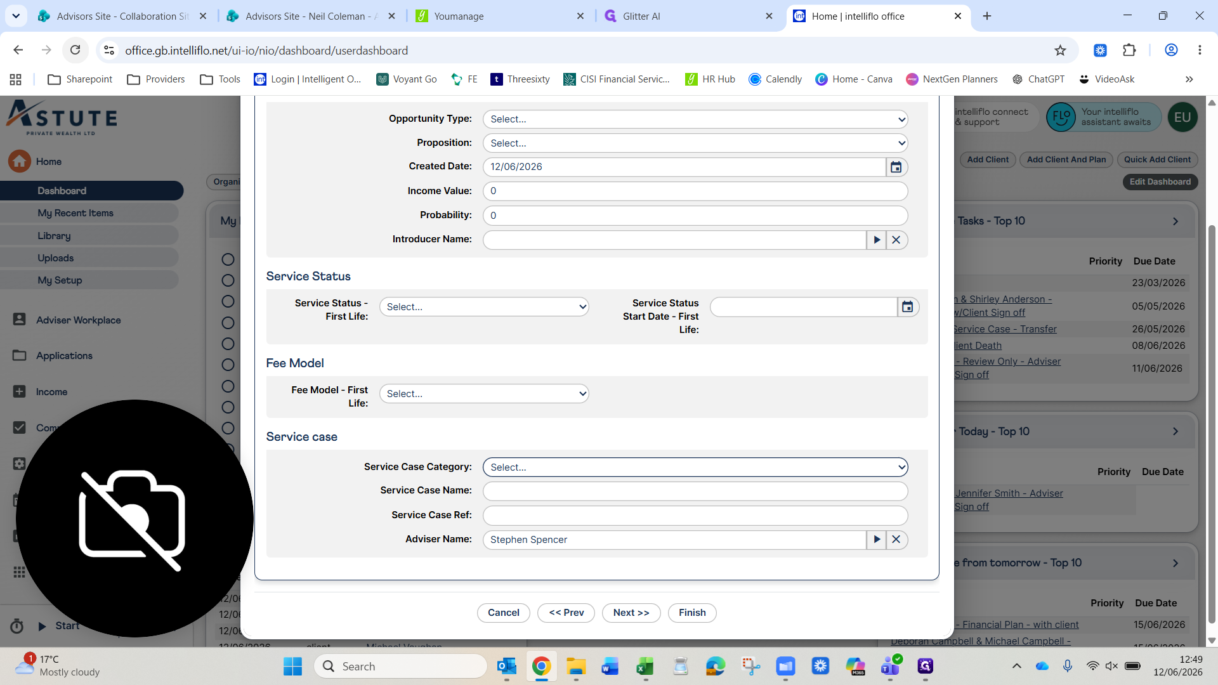The width and height of the screenshot is (1218, 685).
Task: Click the Add Client And Plan button
Action: pos(1066,160)
